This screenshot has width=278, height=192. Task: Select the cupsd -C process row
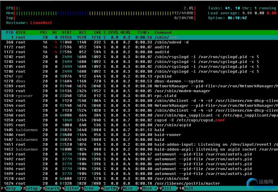[x=140, y=120]
